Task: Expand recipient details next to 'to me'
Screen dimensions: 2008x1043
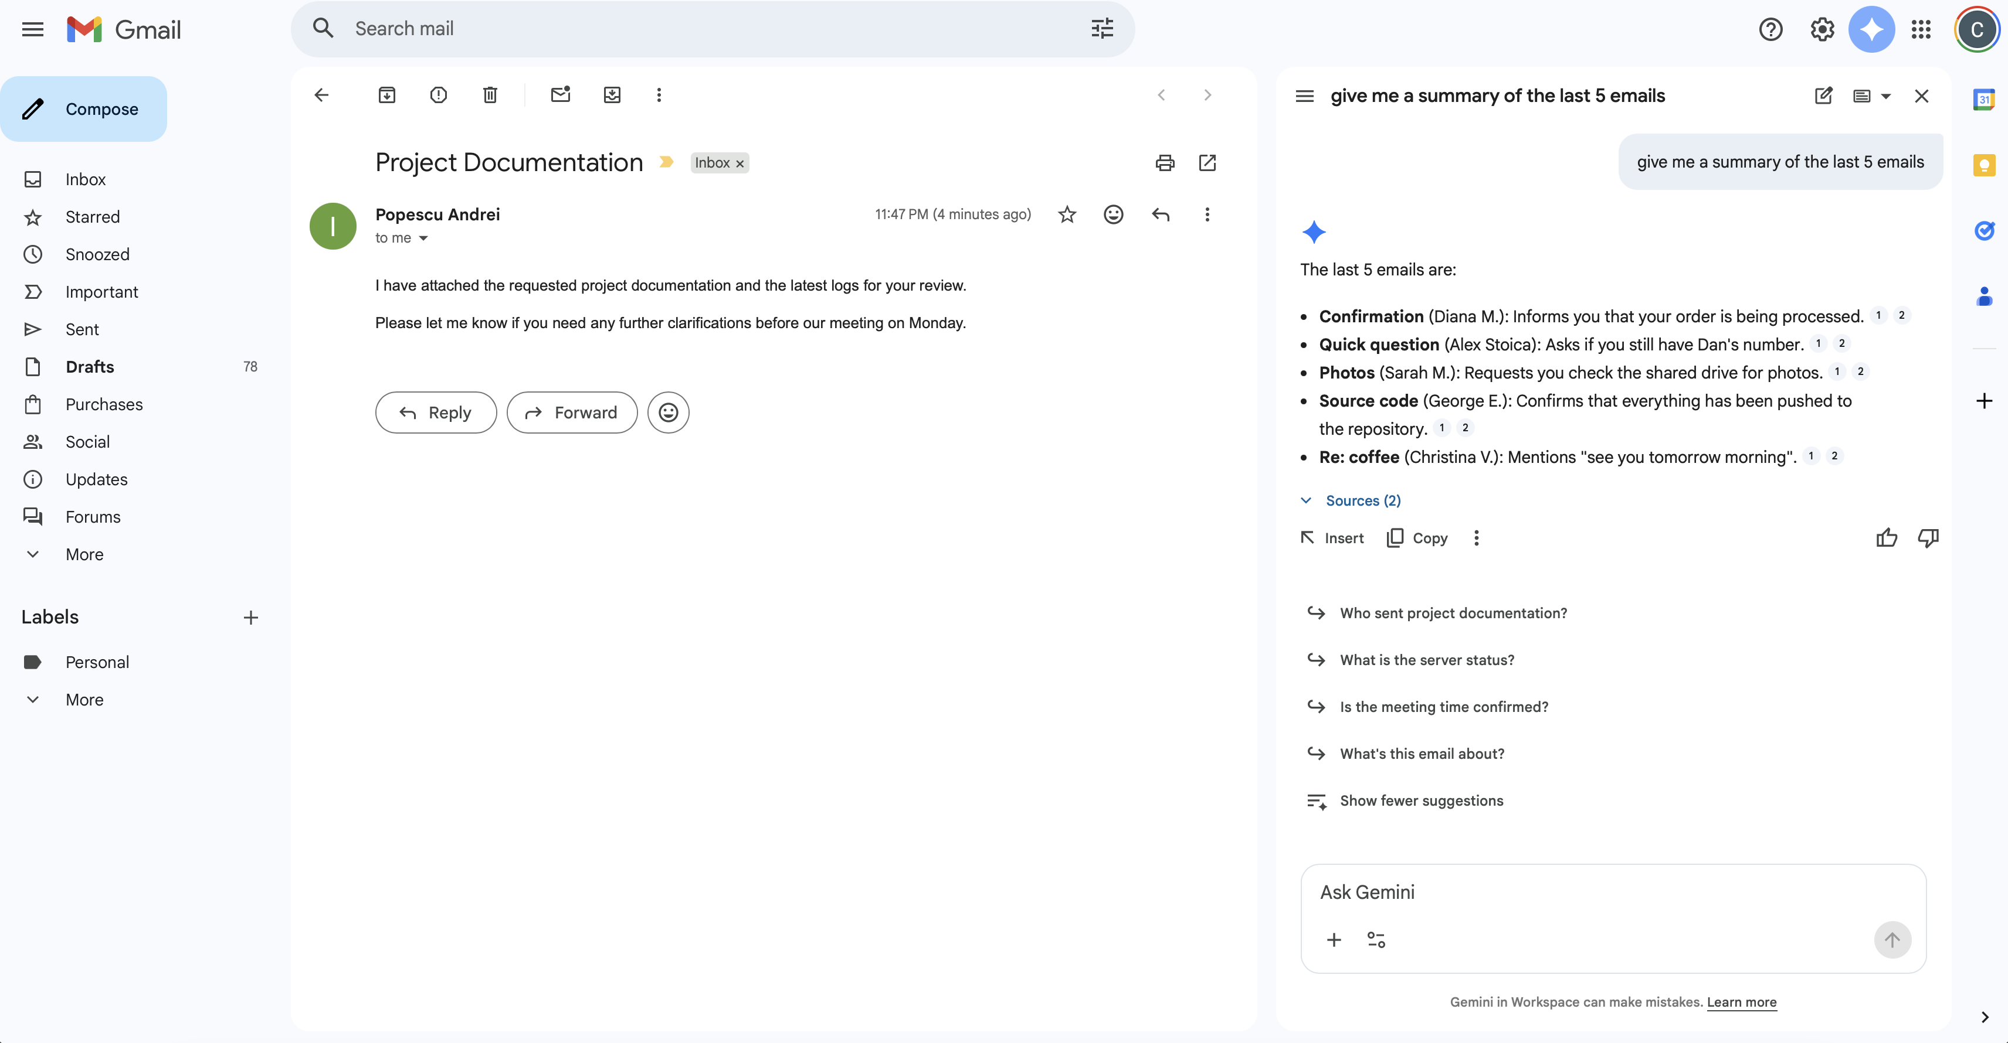Action: point(423,238)
